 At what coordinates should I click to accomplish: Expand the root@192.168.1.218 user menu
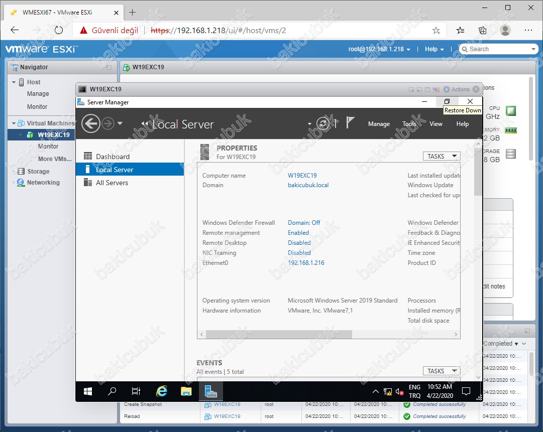[380, 49]
